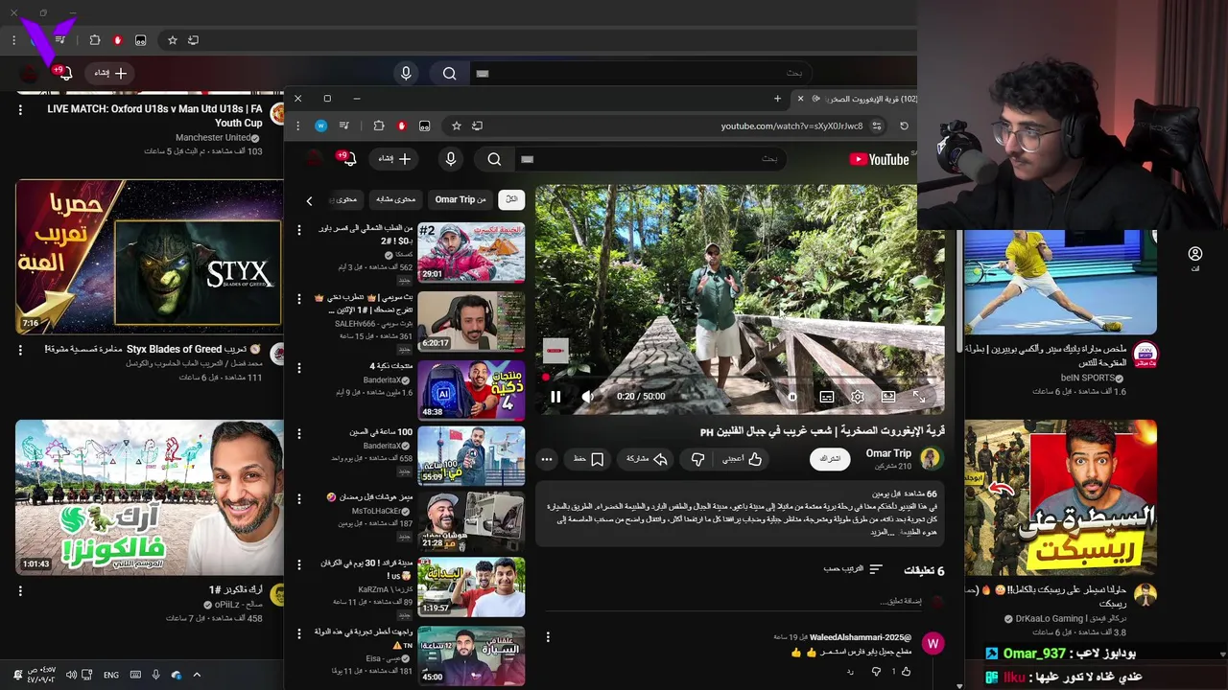1228x690 pixels.
Task: Open options for Oxford U18s live match
Action: pyautogui.click(x=20, y=110)
